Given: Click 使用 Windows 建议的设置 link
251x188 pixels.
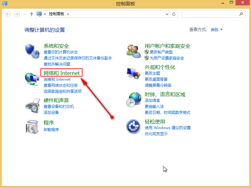Looking at the screenshot, I should [168, 128].
